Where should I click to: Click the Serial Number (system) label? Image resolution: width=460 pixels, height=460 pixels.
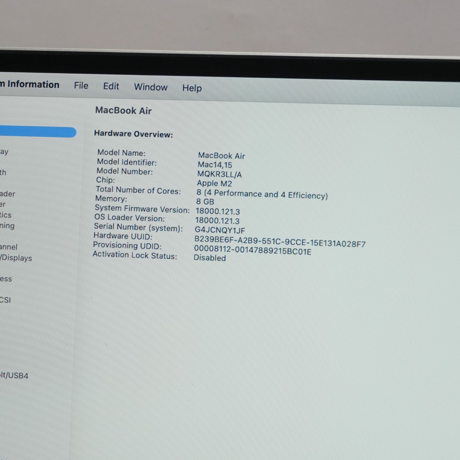[138, 227]
